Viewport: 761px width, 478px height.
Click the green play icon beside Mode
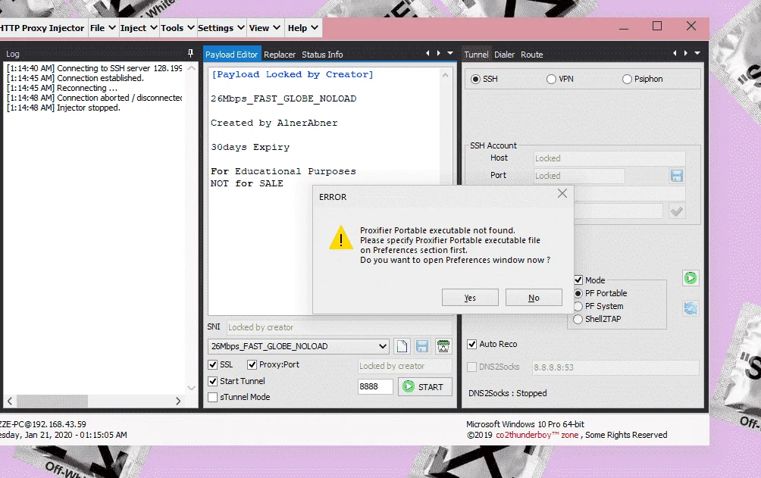pyautogui.click(x=691, y=278)
